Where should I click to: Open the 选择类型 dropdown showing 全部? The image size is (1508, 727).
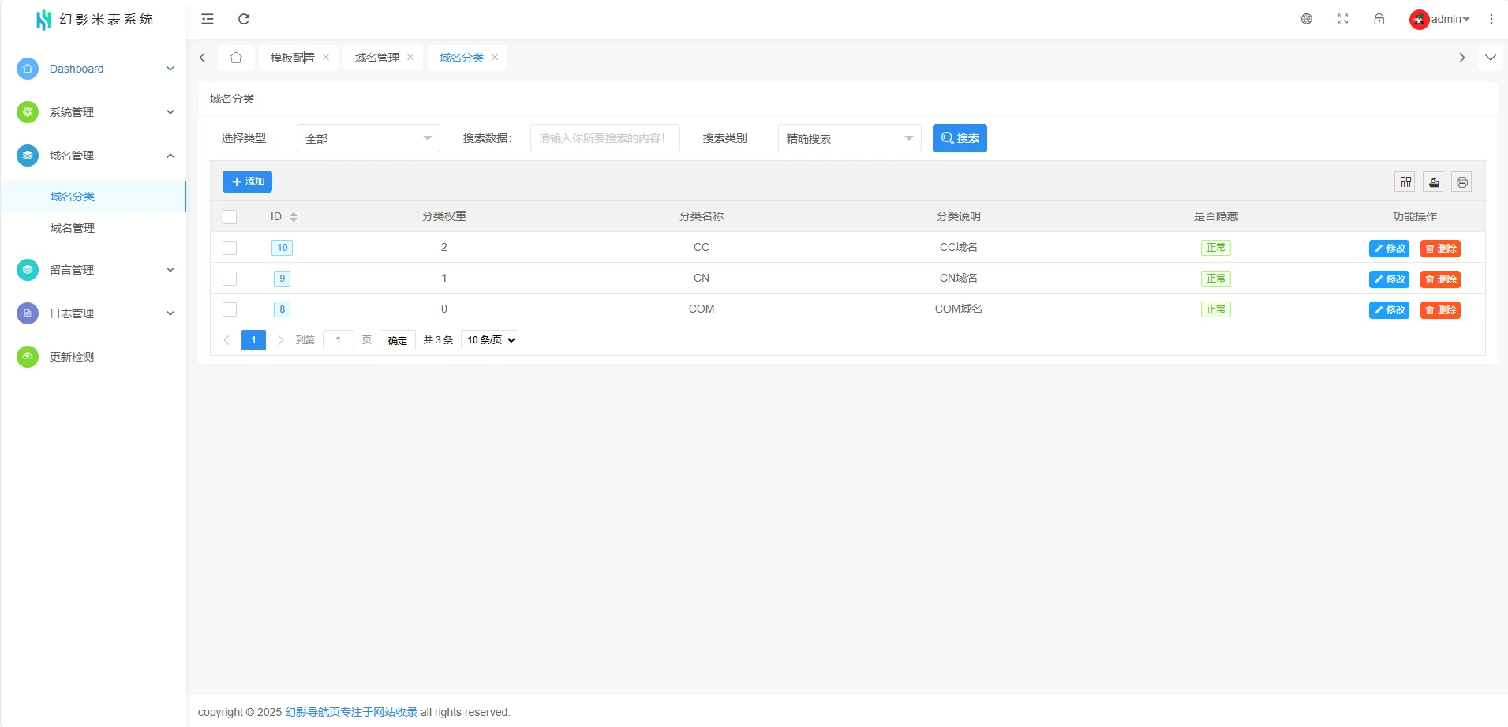368,139
